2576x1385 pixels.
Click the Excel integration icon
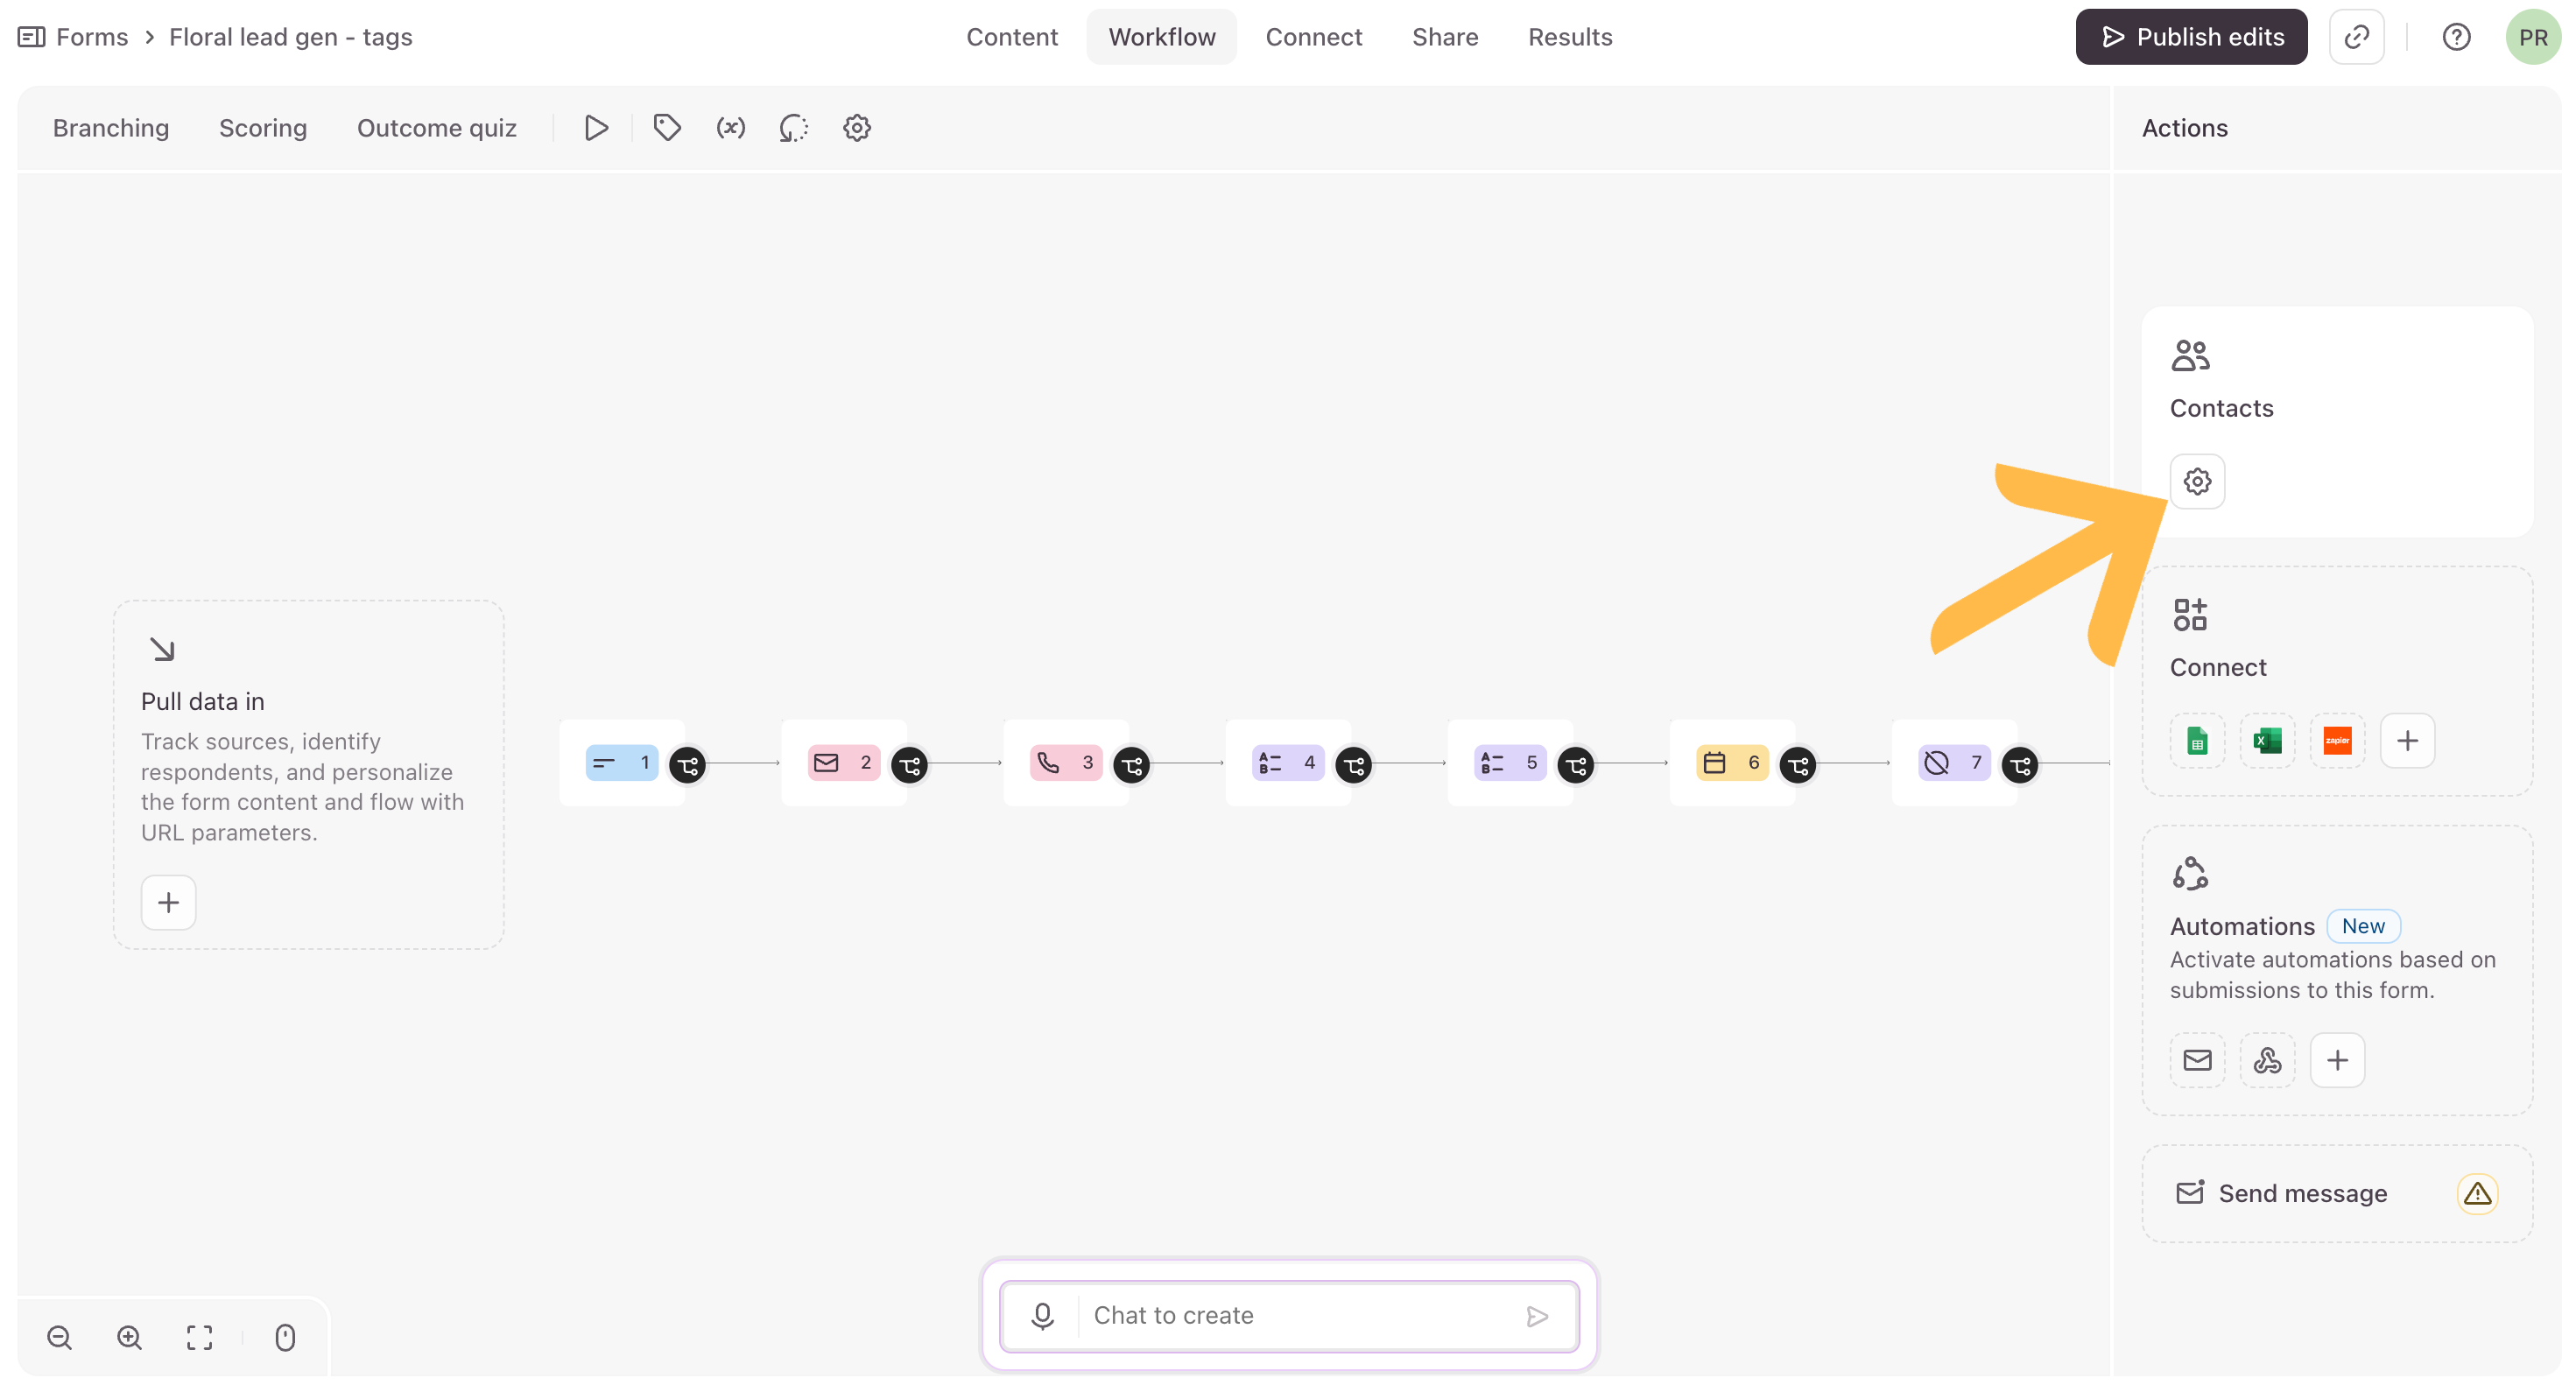coord(2267,741)
